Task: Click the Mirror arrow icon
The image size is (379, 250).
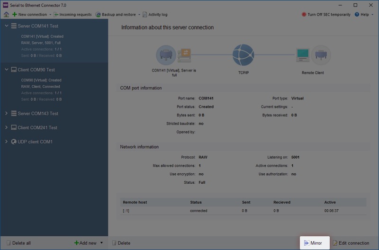Action: click(306, 243)
